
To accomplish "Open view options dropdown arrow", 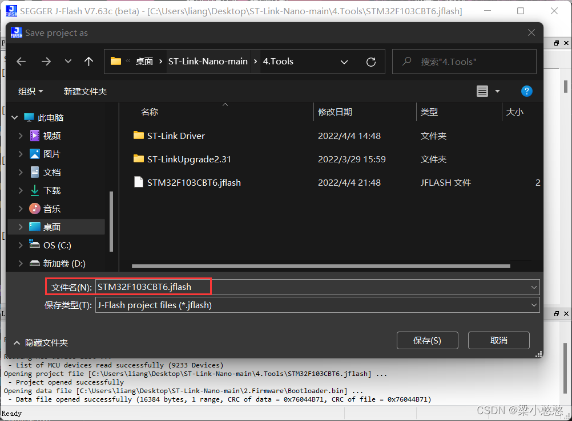I will point(497,91).
